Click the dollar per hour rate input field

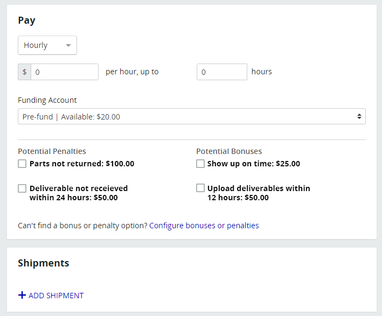point(65,72)
